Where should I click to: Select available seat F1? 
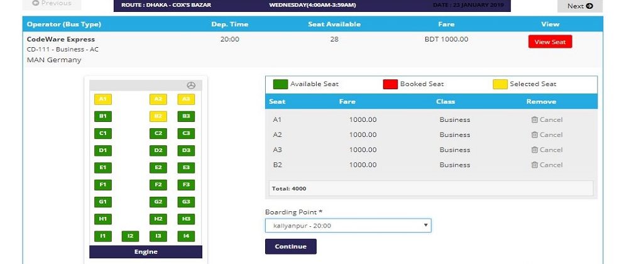[103, 185]
